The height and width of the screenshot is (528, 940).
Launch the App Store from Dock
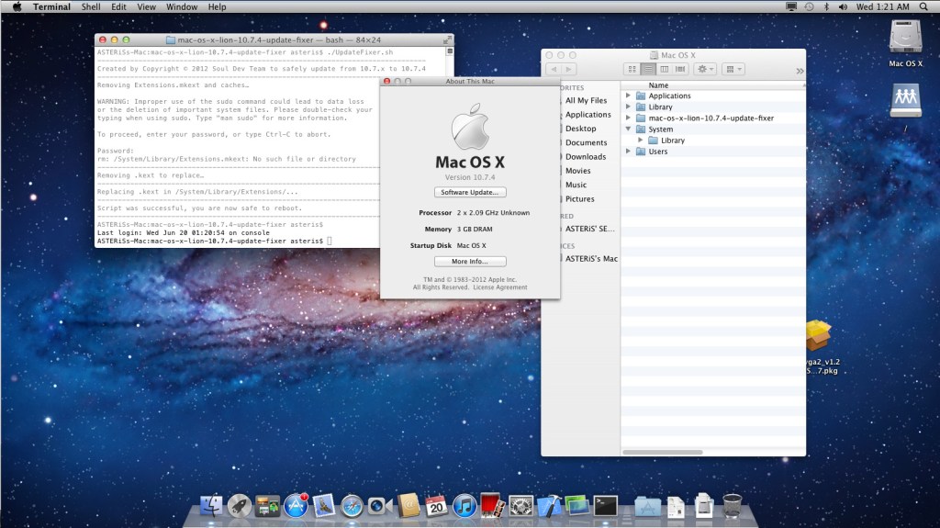[296, 506]
